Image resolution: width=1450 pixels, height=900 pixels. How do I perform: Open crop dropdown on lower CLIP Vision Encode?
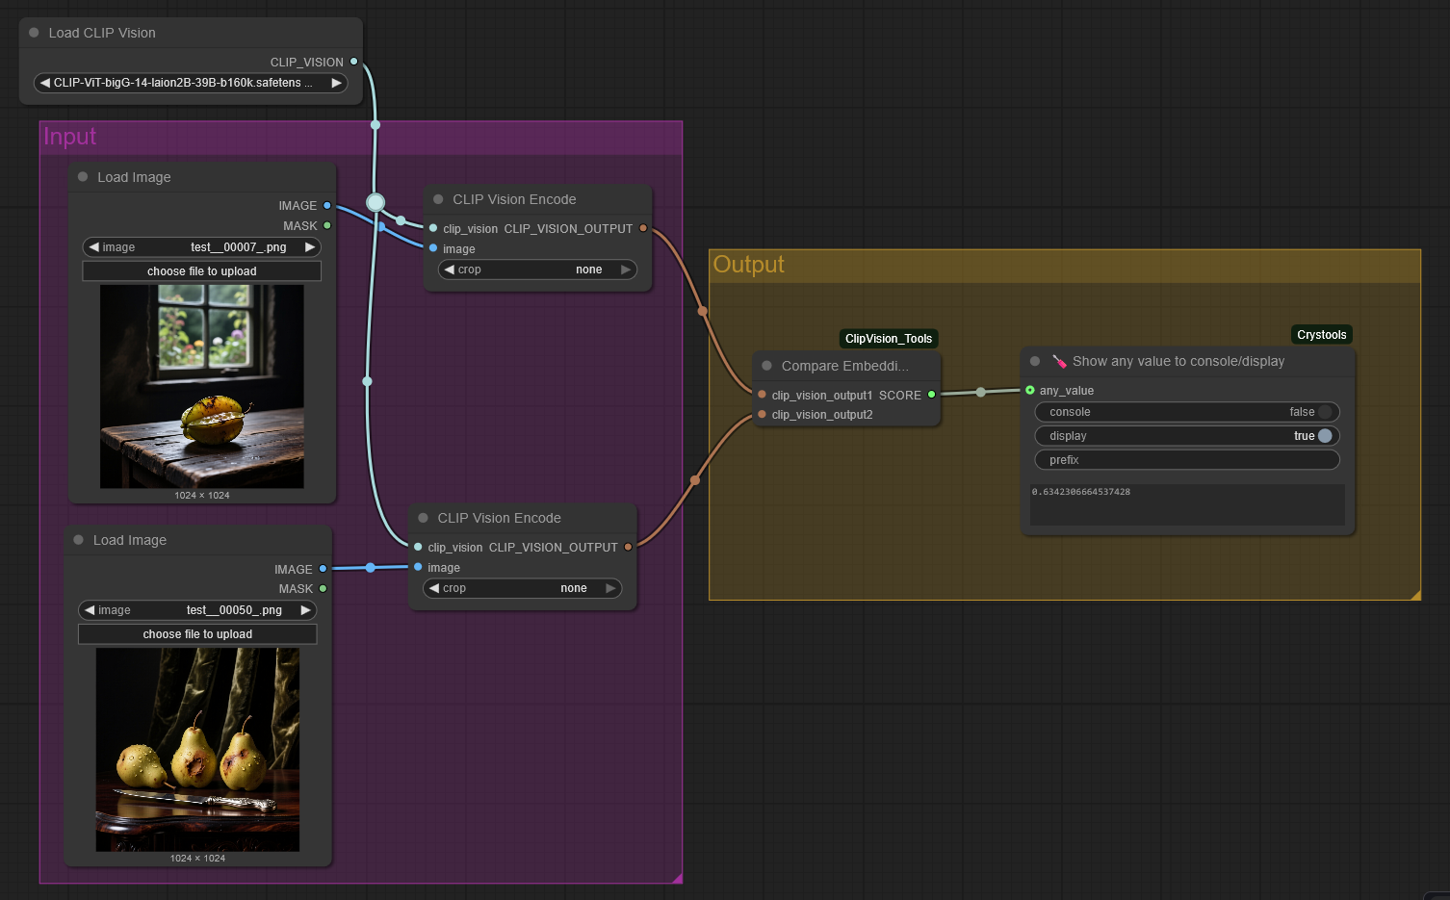522,588
